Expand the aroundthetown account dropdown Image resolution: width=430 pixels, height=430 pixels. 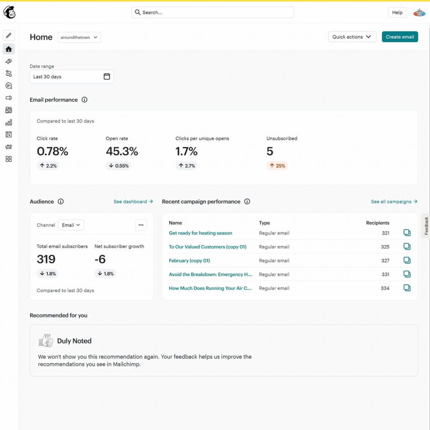pyautogui.click(x=79, y=37)
